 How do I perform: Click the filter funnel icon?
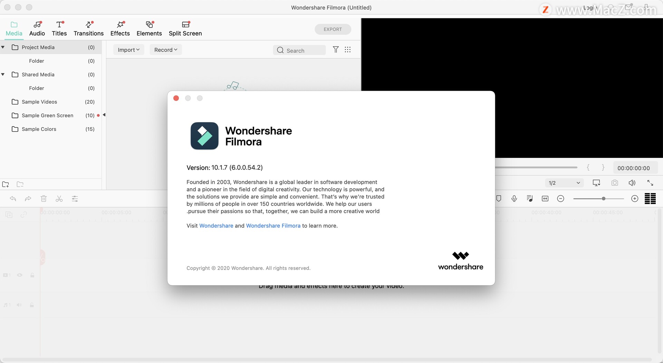click(x=335, y=50)
